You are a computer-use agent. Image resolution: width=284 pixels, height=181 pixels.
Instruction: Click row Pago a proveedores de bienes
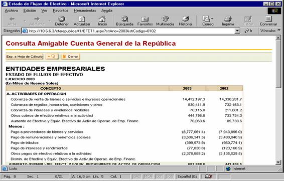tap(124, 132)
